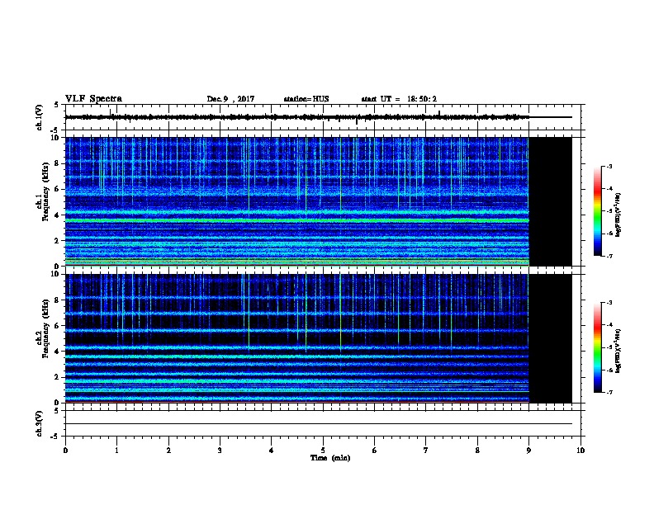Click the ch.2 colorbar "log(PSD)(V²/Hz)" label
The image size is (654, 505).
(x=618, y=351)
